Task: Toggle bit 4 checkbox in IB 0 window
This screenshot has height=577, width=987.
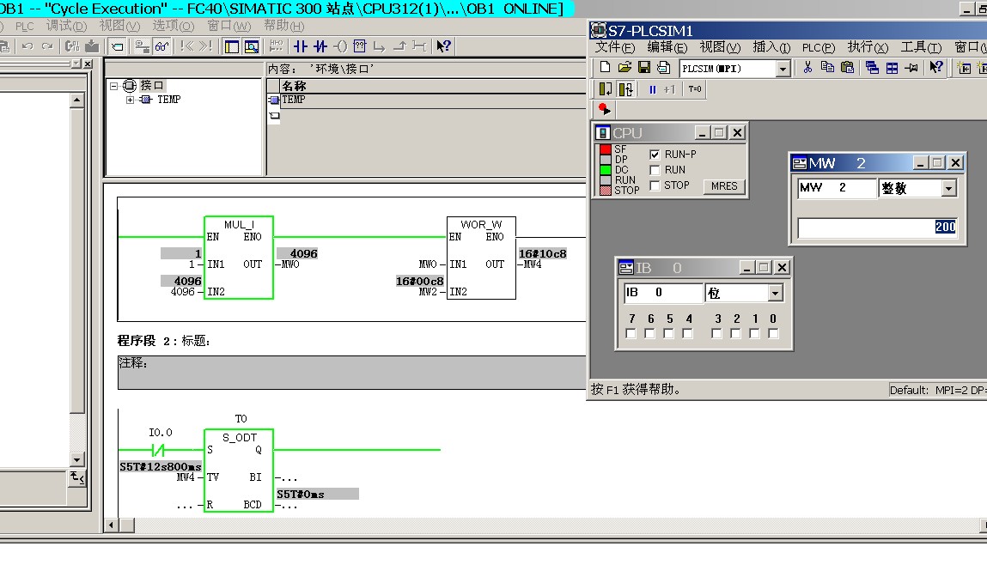Action: coord(688,333)
